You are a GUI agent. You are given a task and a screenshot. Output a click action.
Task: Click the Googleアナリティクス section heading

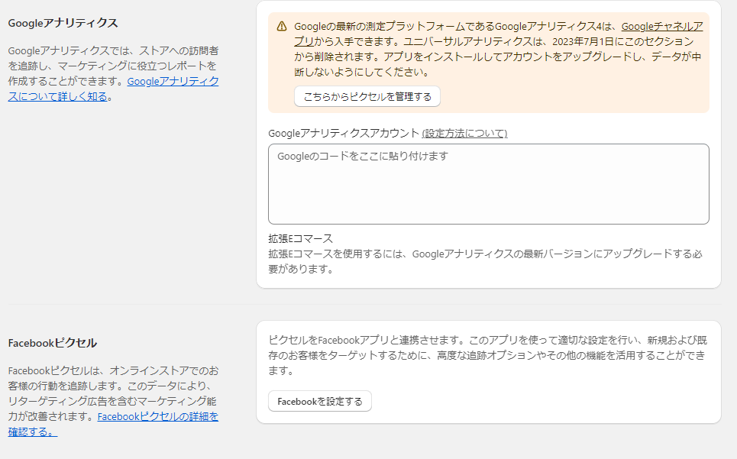63,23
